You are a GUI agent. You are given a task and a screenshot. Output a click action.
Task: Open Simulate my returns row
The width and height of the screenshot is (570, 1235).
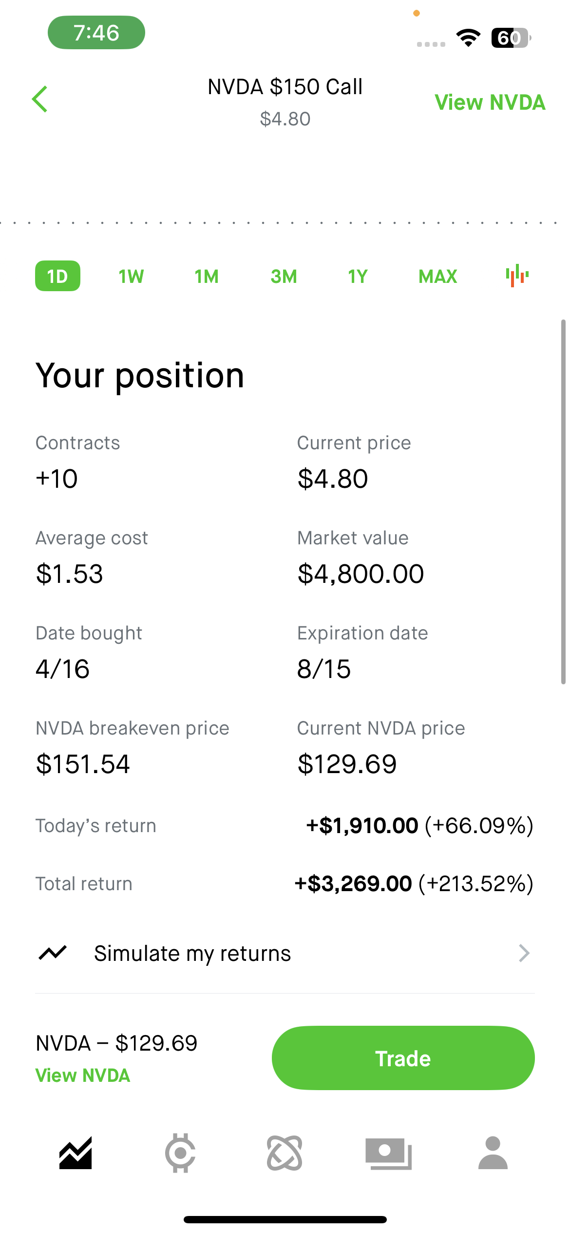click(285, 953)
